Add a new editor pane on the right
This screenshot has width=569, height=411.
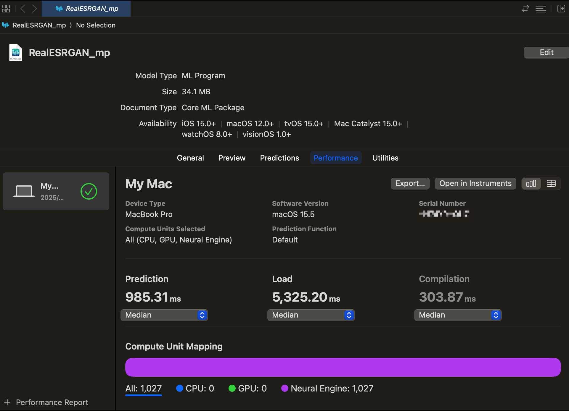click(561, 9)
